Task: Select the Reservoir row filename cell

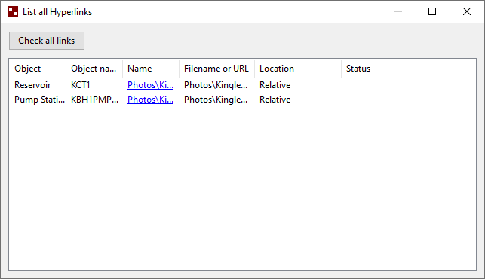Action: click(216, 85)
